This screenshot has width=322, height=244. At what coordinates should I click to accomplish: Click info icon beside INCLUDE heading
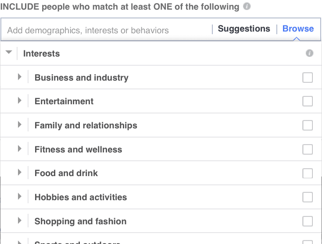tap(247, 7)
